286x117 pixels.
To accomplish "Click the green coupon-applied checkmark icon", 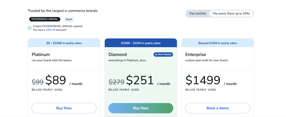I will tap(30, 28).
